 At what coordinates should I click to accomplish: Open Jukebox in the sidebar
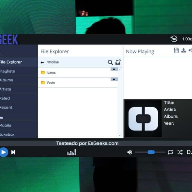19,134
